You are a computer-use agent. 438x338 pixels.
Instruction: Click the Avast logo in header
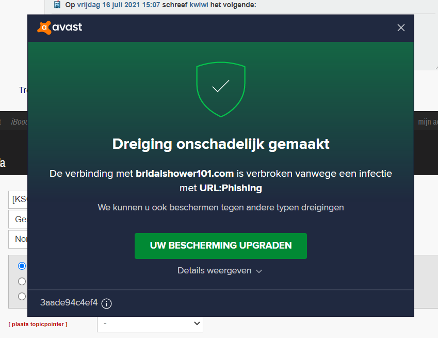[60, 27]
